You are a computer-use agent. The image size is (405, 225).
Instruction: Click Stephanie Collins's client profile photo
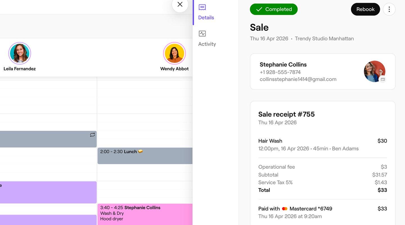[374, 71]
